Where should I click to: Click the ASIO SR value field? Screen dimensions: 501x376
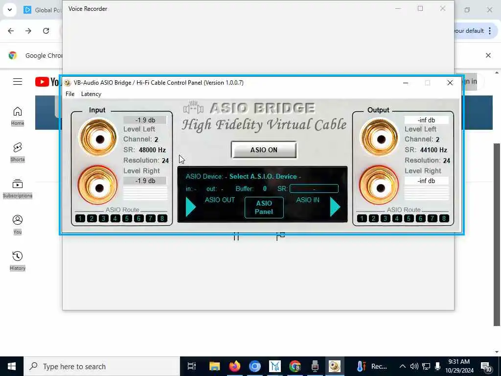click(x=314, y=188)
